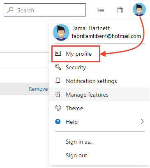Click the user avatar in the top bar

[x=139, y=9]
